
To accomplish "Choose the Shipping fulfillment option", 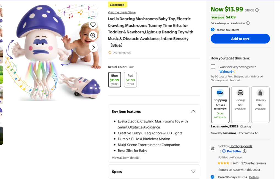I will [220, 105].
